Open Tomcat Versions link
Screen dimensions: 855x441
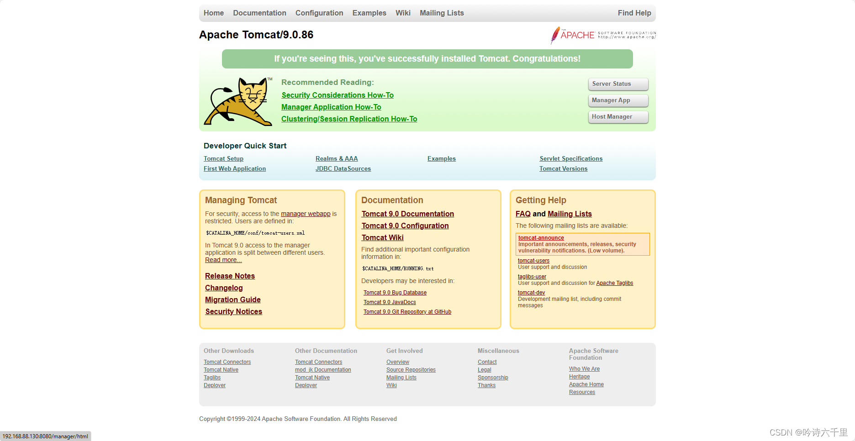click(x=563, y=168)
